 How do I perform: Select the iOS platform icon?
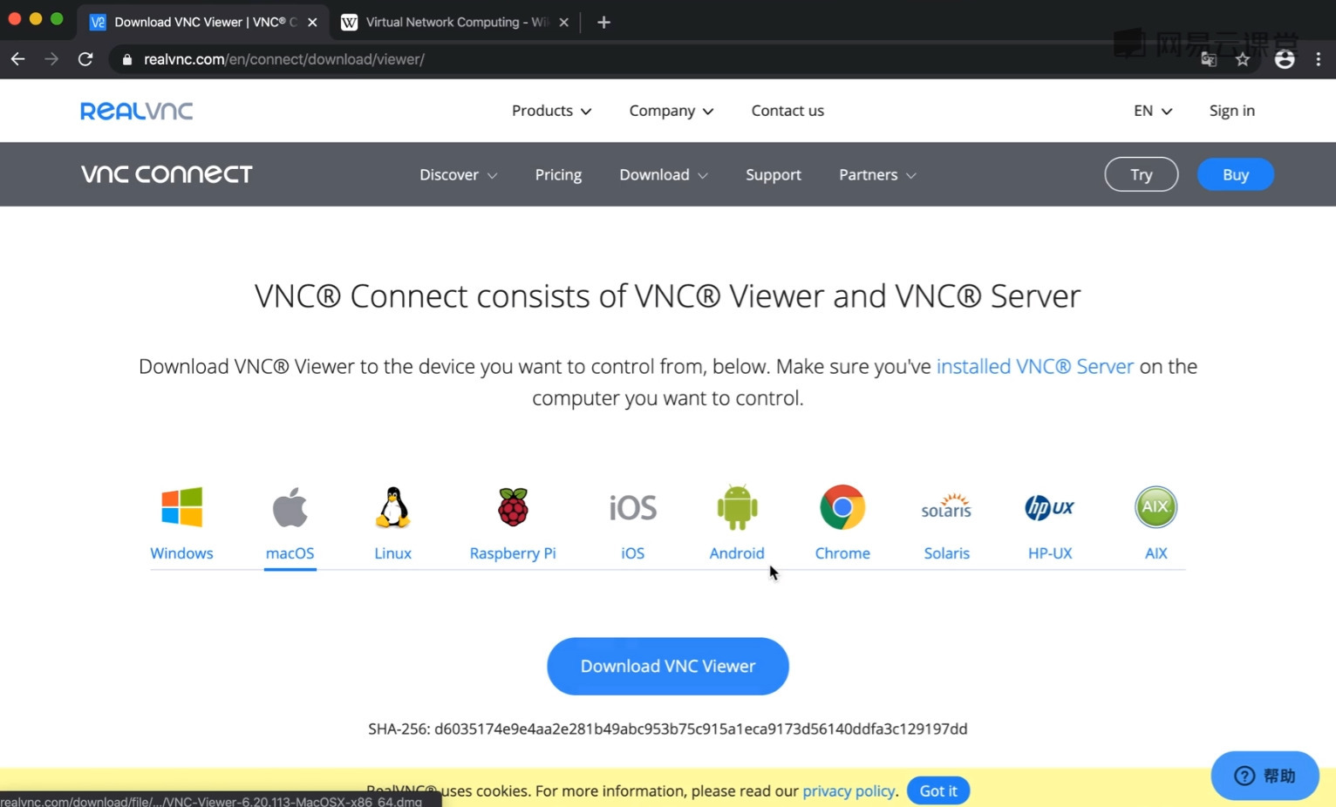633,507
